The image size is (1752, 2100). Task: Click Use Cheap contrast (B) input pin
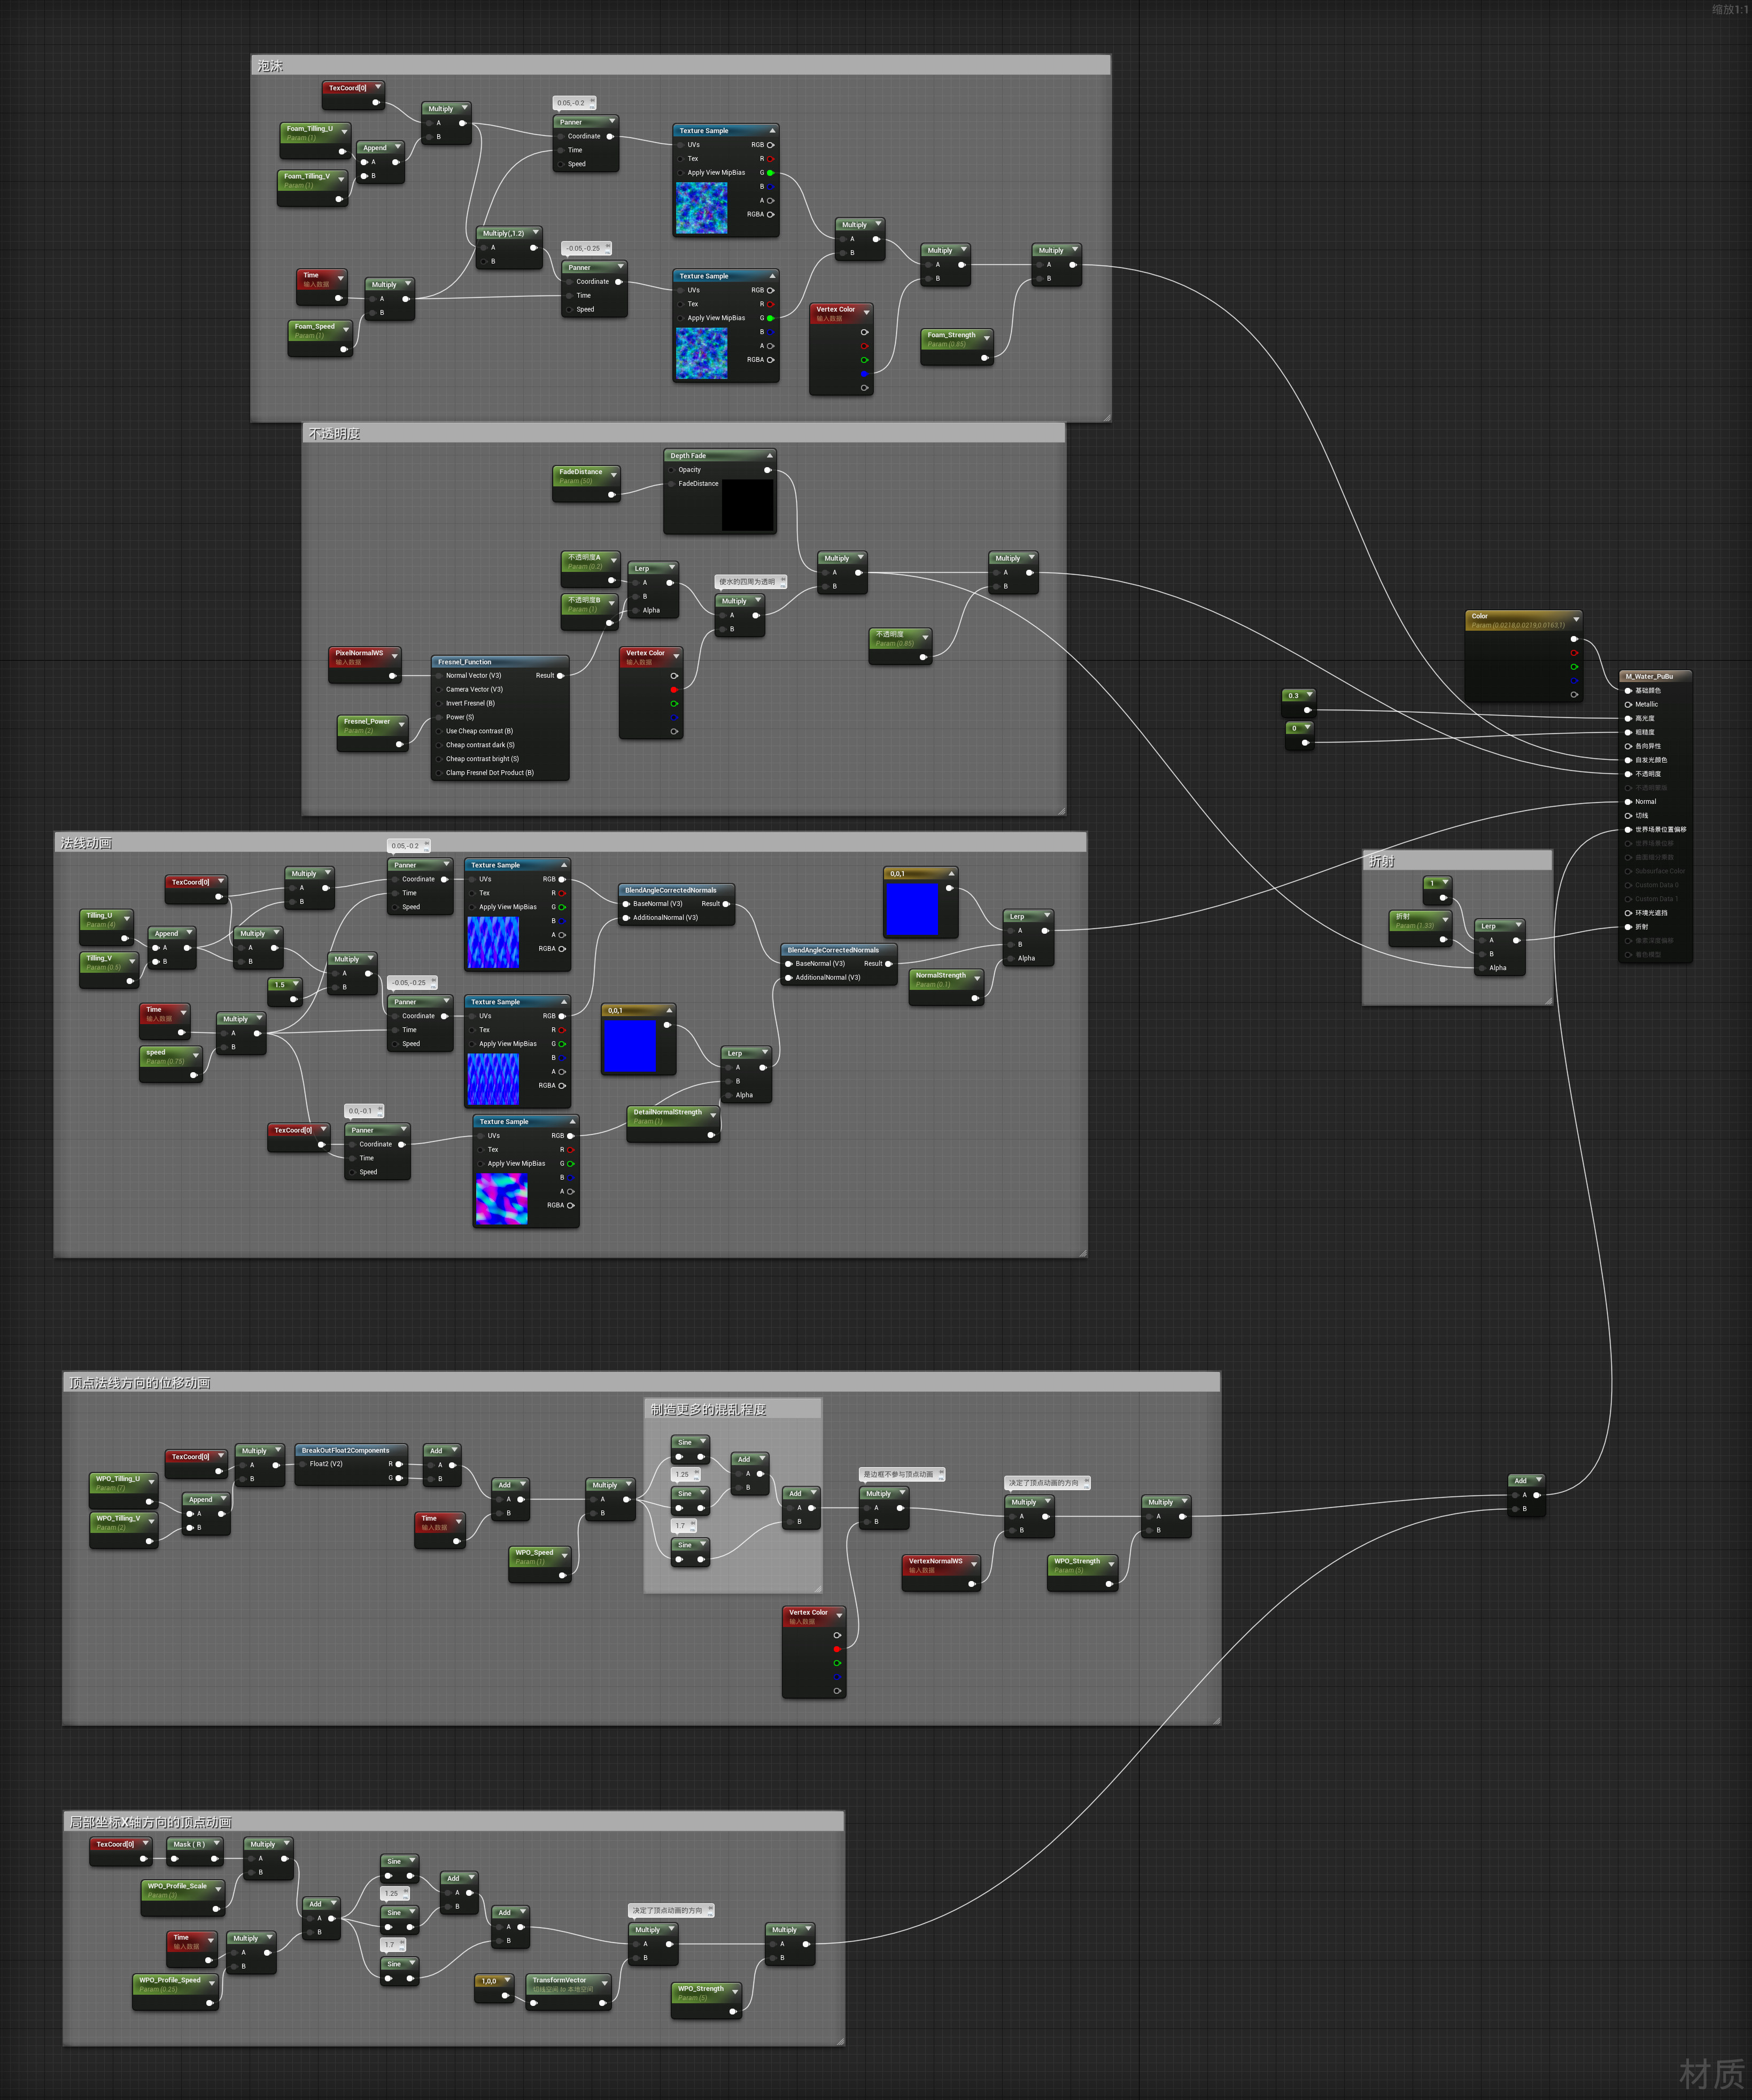(x=439, y=731)
